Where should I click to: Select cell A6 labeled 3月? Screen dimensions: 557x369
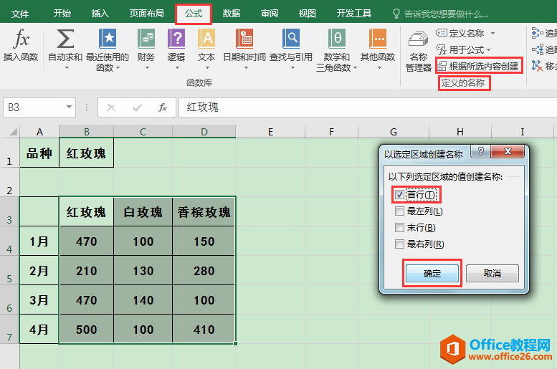(x=39, y=300)
